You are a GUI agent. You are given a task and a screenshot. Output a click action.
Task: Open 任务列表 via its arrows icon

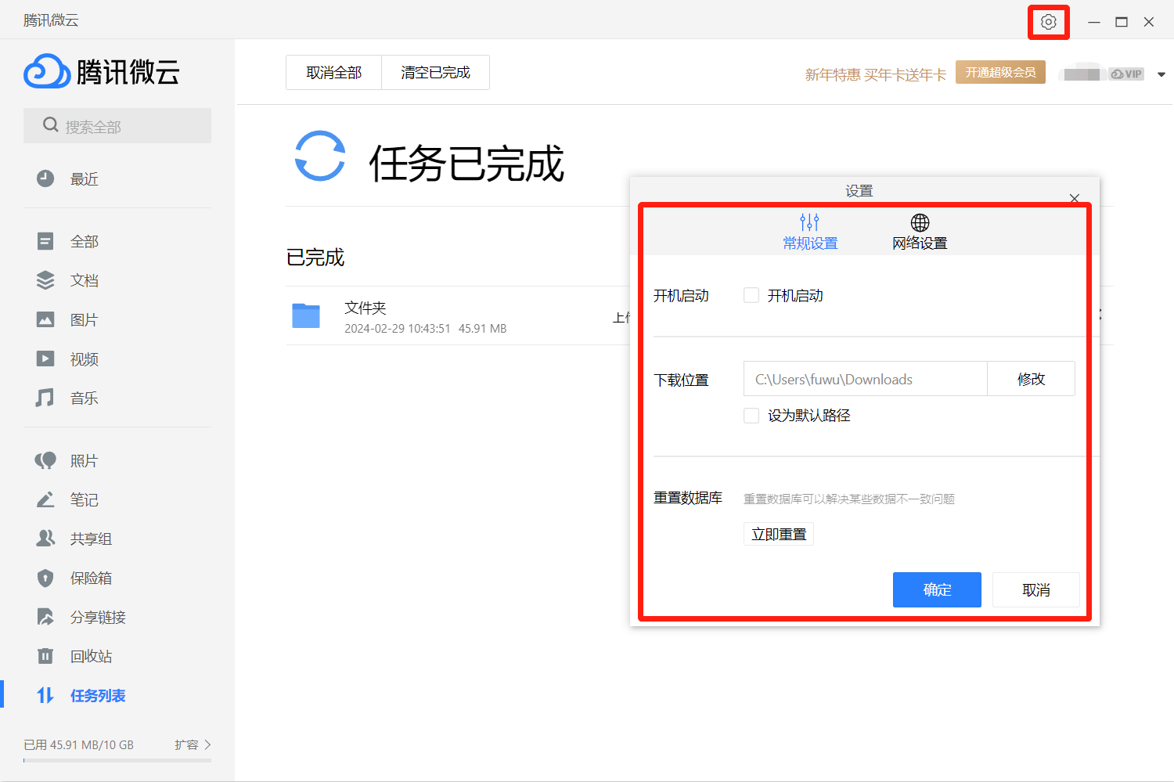click(45, 695)
